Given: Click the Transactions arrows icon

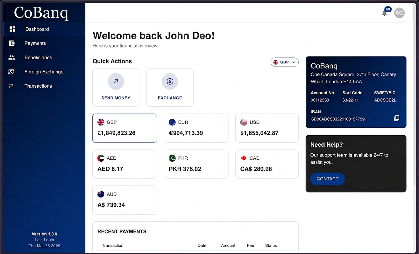Looking at the screenshot, I should [x=11, y=86].
